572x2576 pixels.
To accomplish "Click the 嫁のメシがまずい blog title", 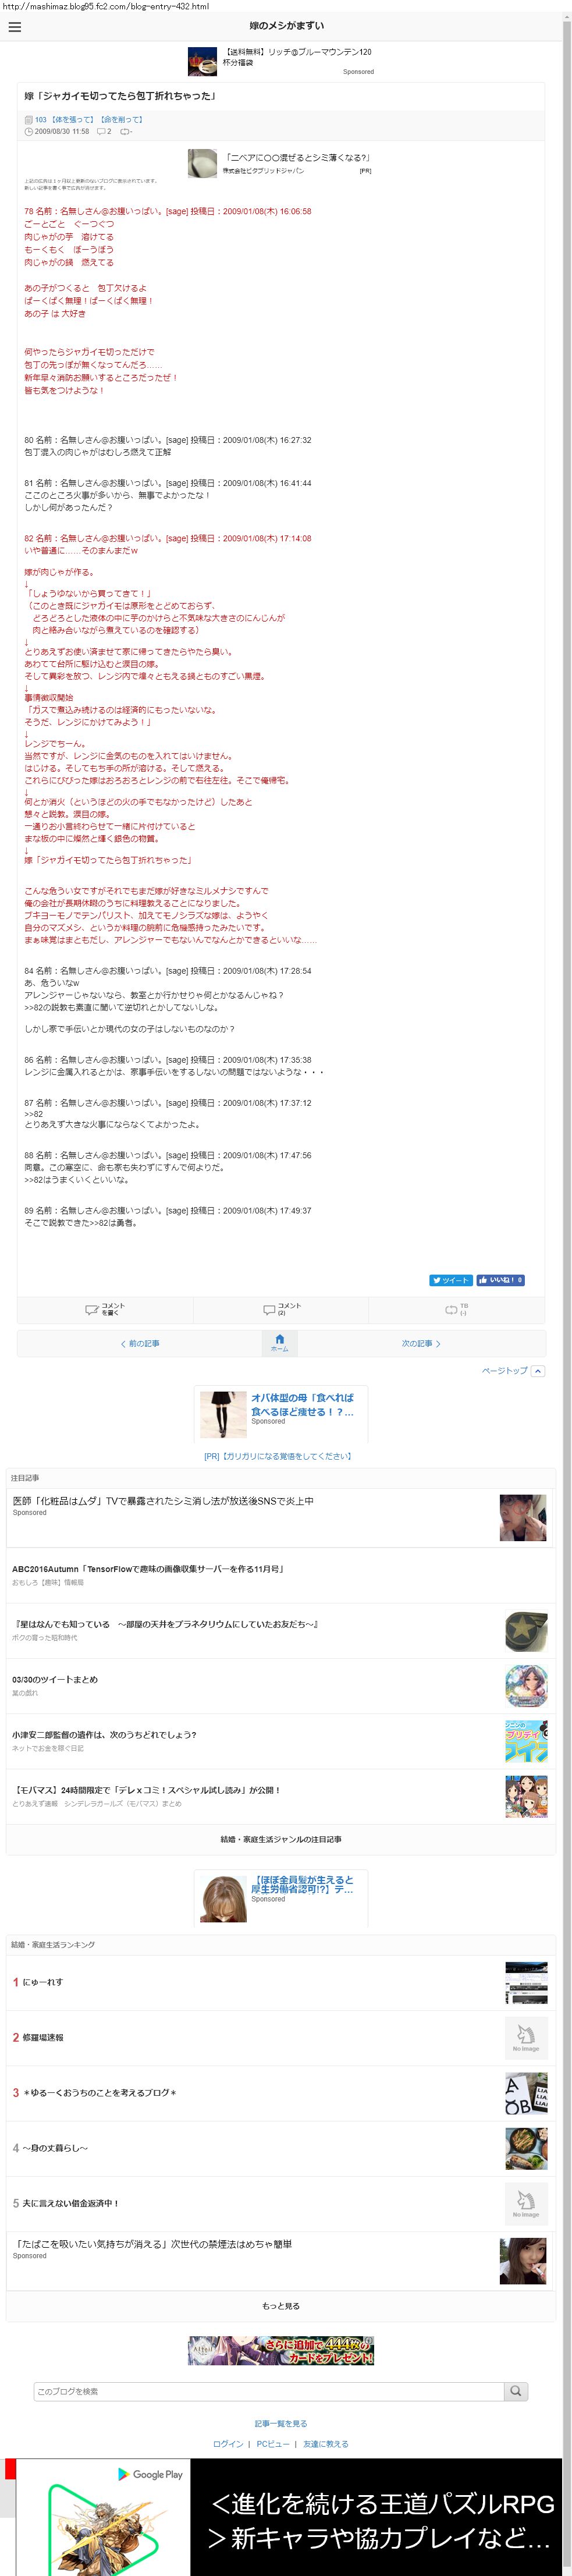I will click(287, 26).
